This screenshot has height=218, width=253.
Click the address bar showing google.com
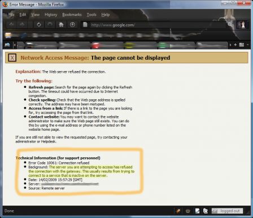point(154,25)
